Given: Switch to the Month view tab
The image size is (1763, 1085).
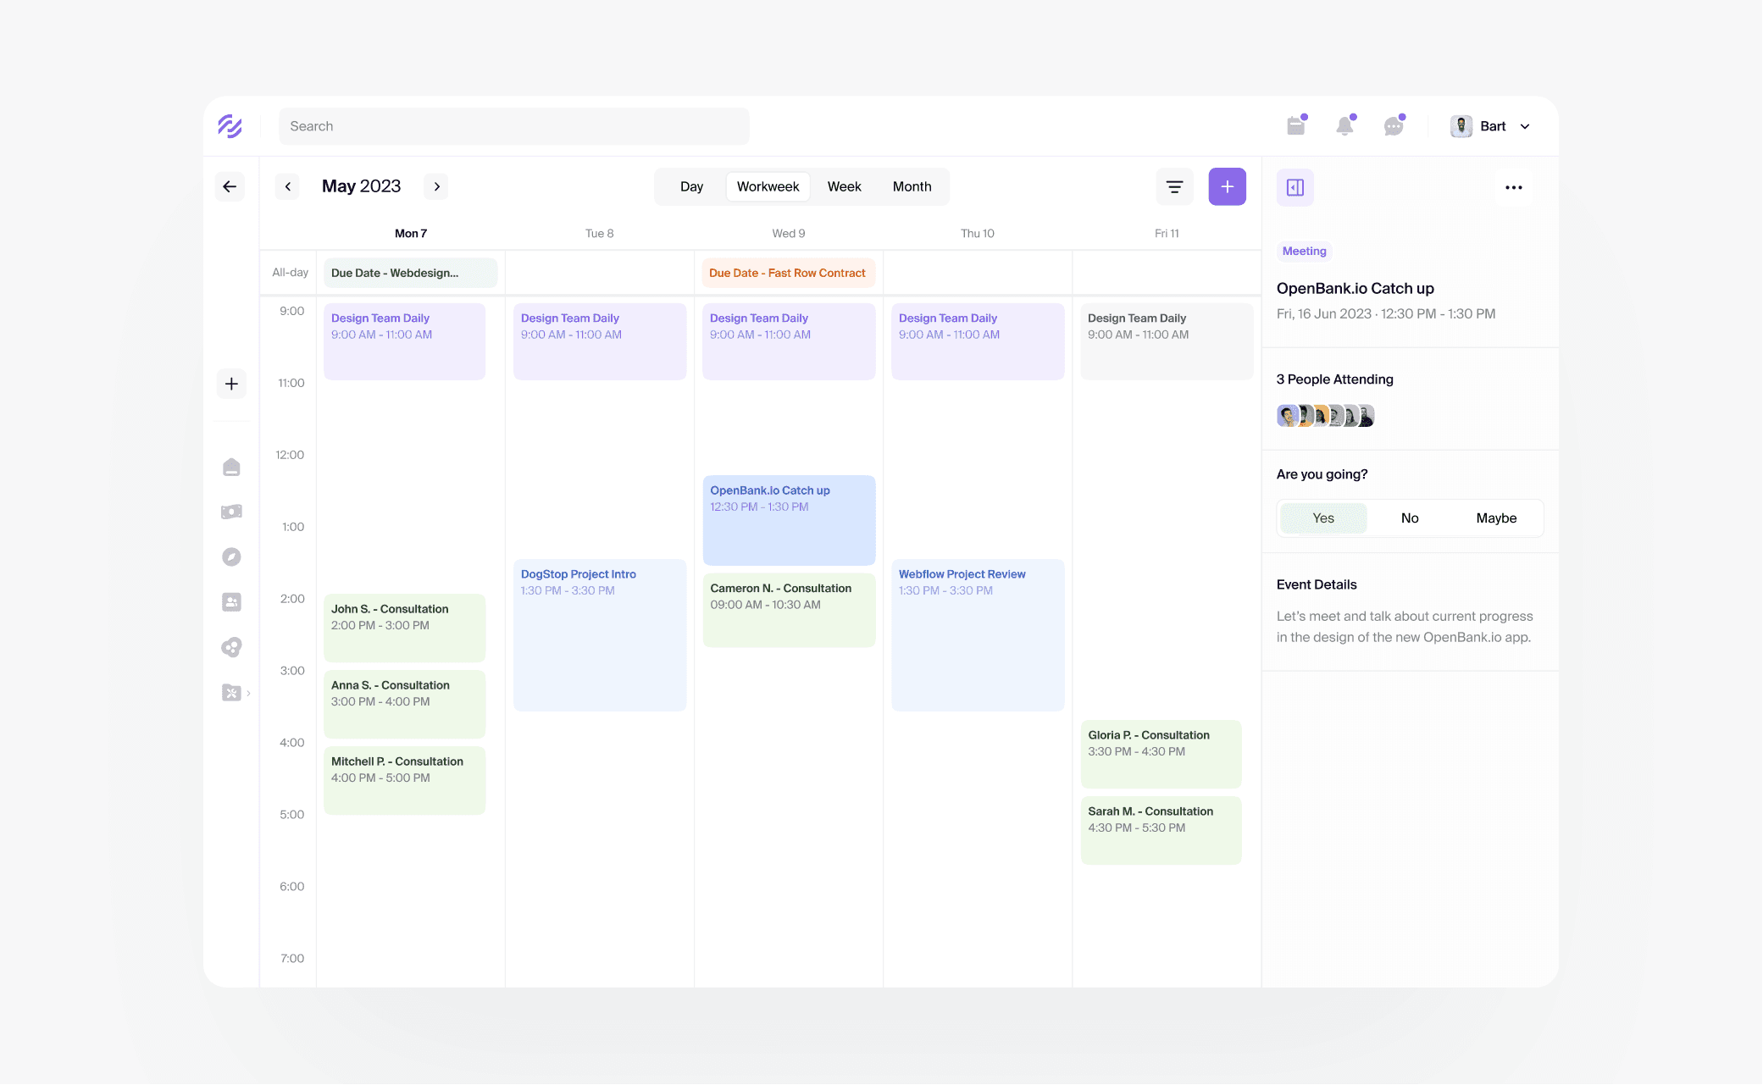Looking at the screenshot, I should (x=912, y=186).
